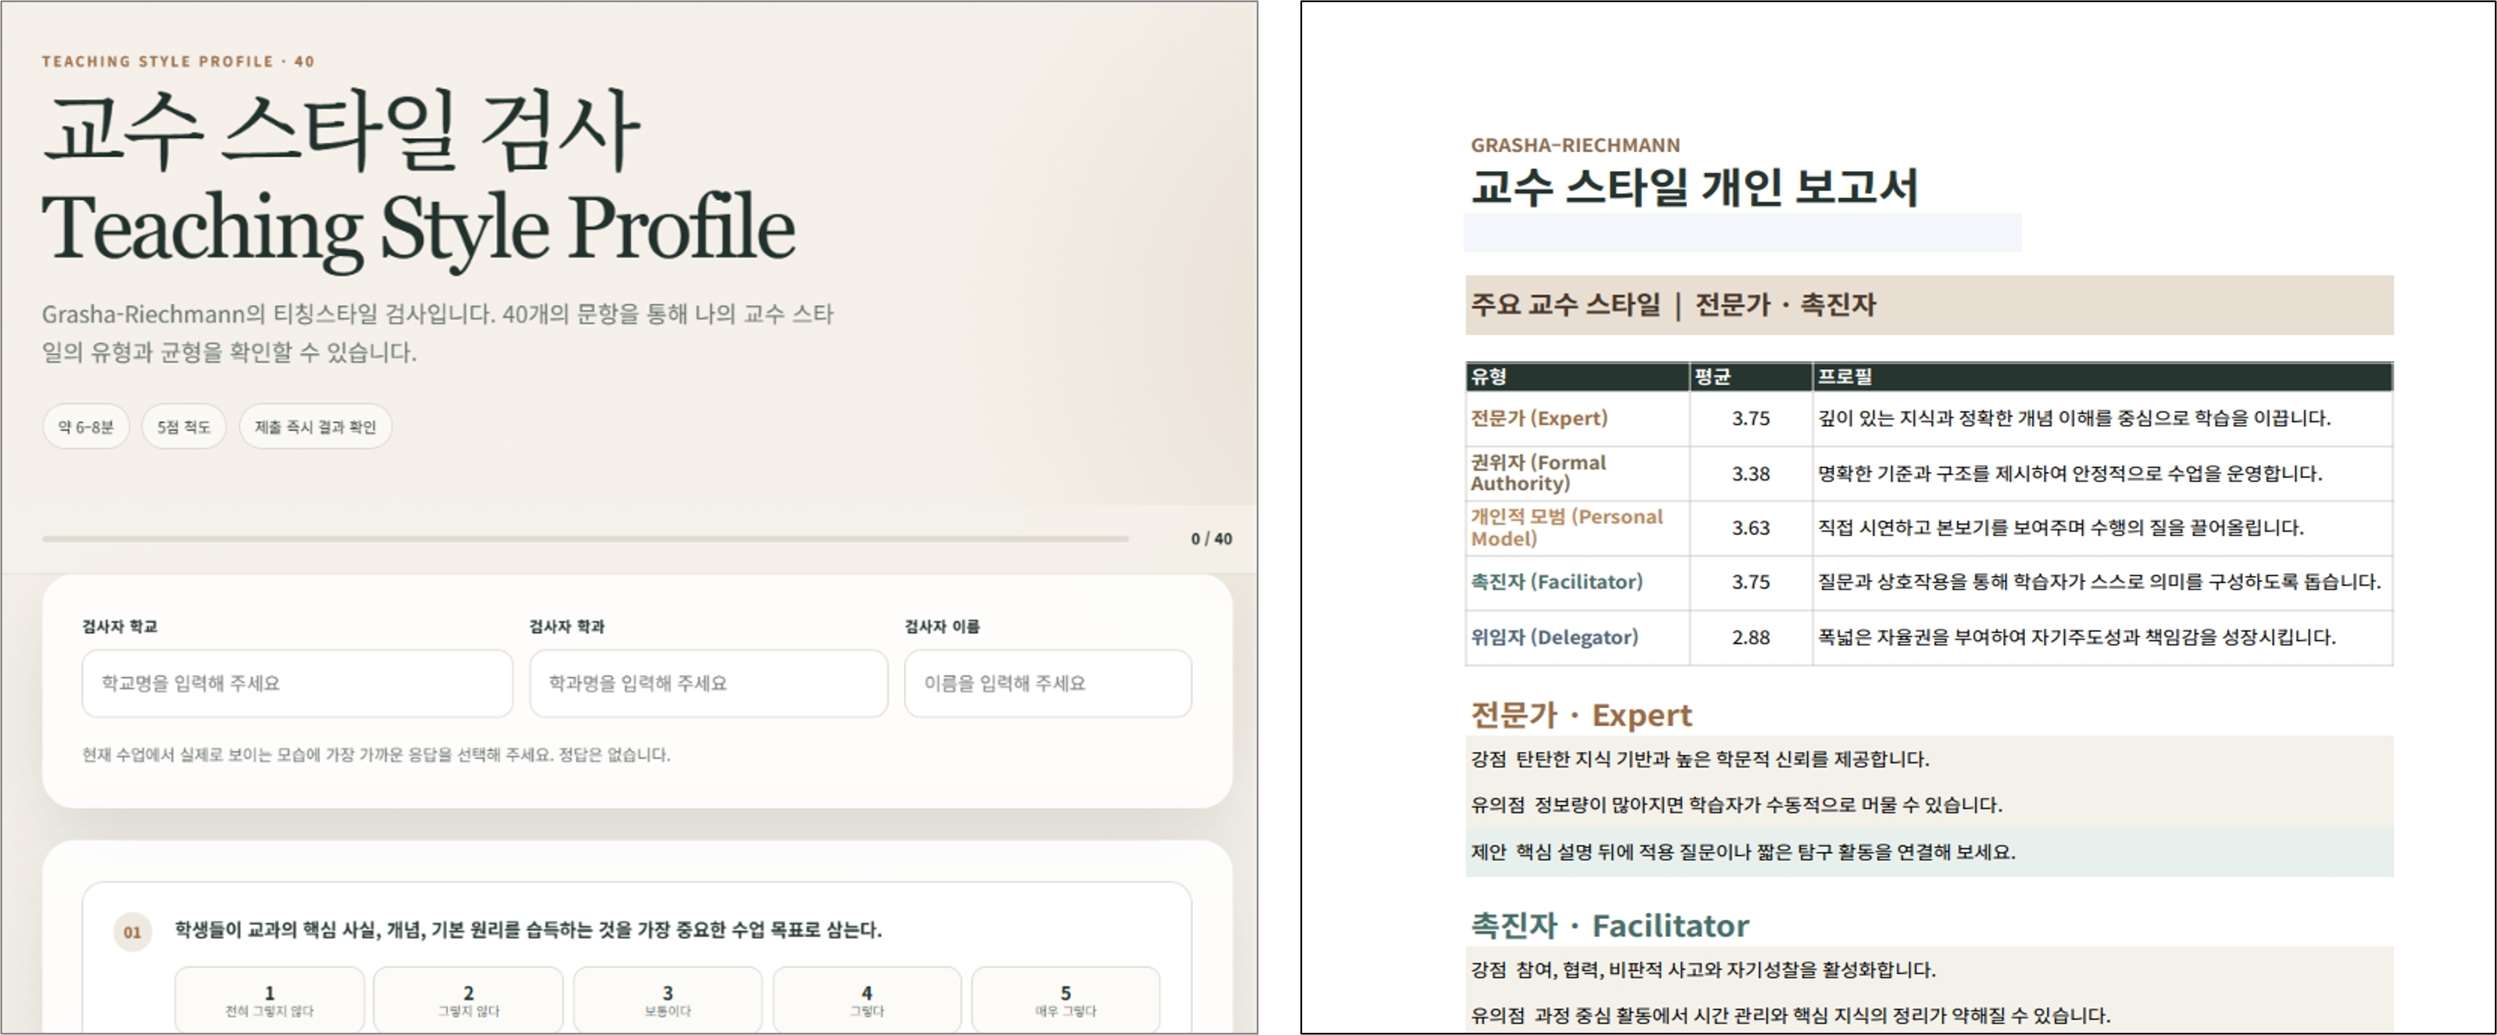Click the 전문가 (Expert) row in report table
Screen dimensions: 2497x1035
tap(1929, 419)
